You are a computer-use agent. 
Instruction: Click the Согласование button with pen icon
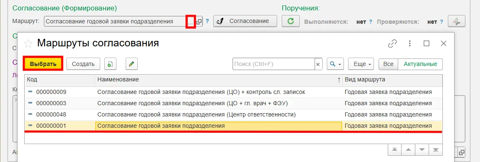coord(245,21)
